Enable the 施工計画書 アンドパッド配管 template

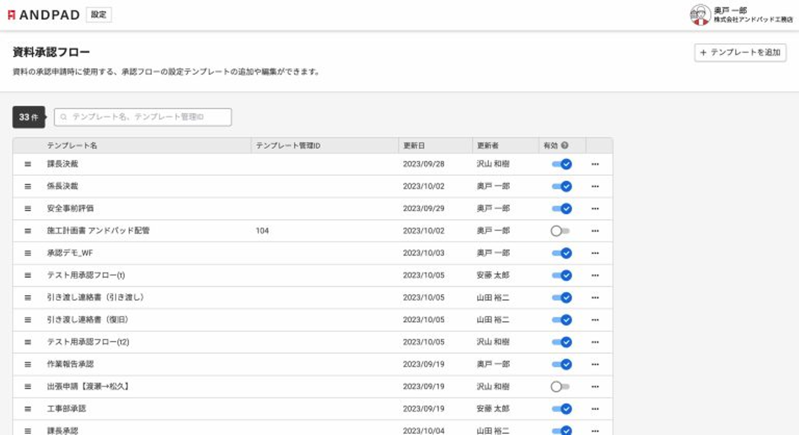pyautogui.click(x=560, y=231)
